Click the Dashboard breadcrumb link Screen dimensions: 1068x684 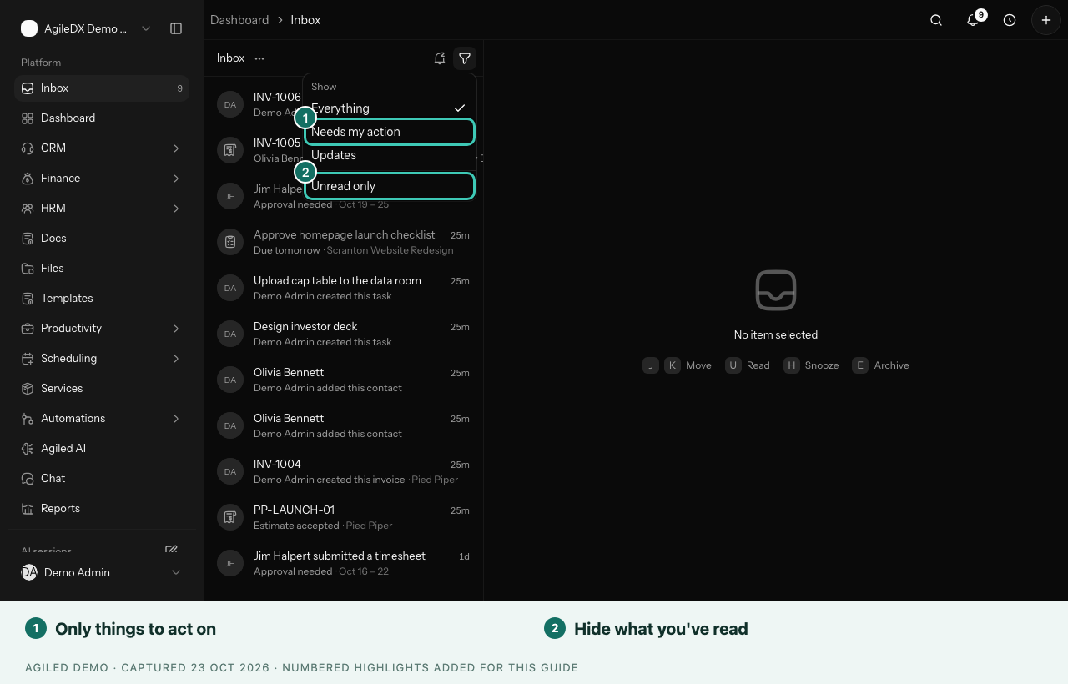click(239, 20)
